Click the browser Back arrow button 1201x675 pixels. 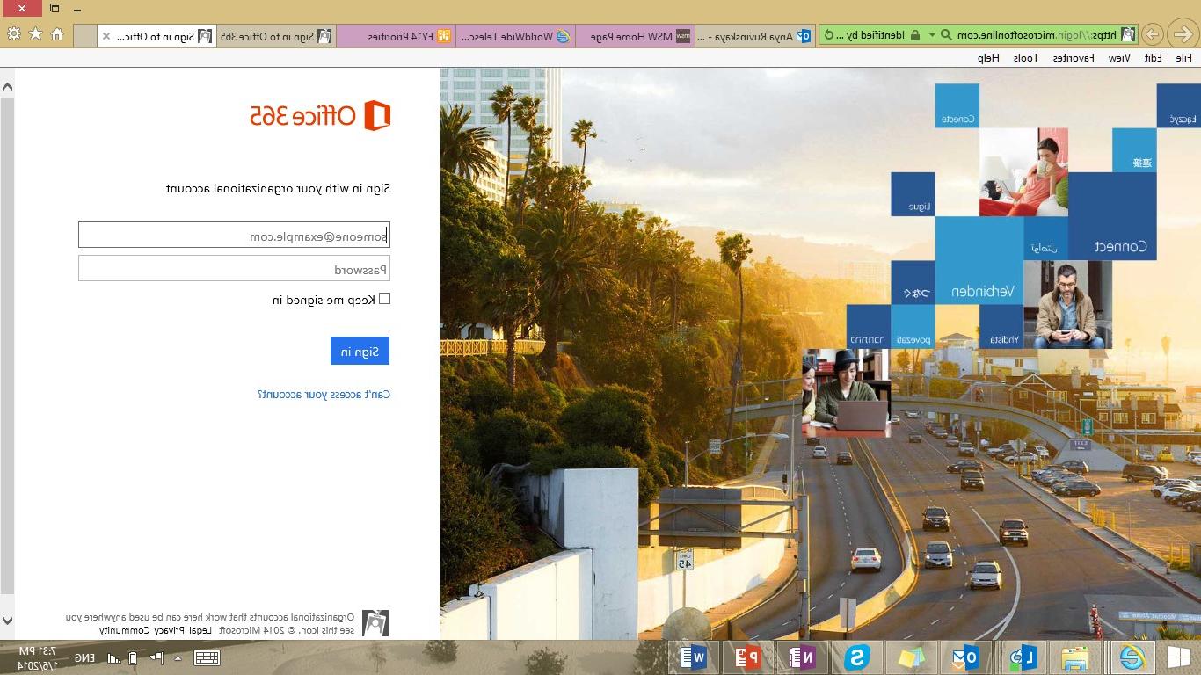pos(1183,35)
